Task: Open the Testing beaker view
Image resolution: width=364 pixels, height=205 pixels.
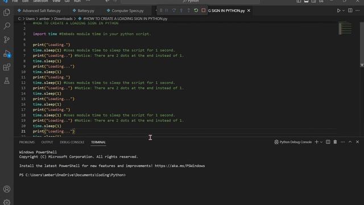Action: point(7,81)
